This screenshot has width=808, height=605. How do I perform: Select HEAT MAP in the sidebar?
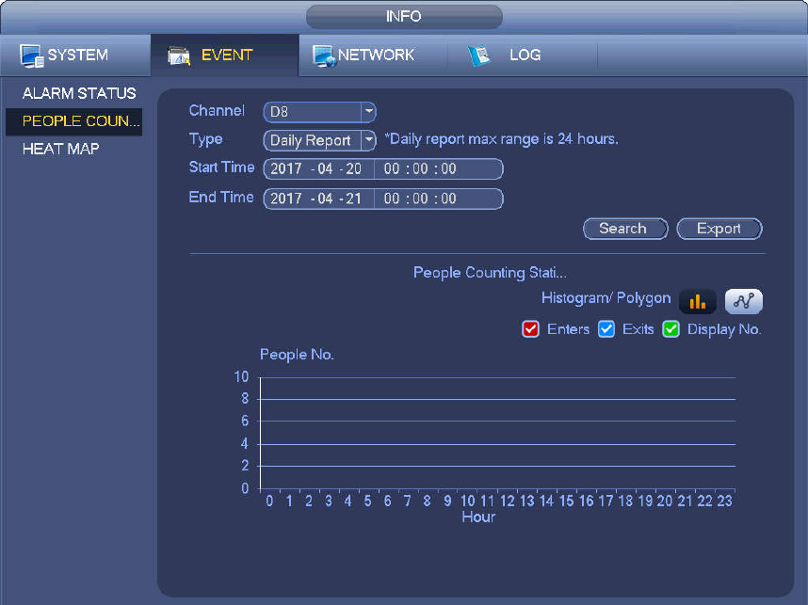[x=61, y=149]
